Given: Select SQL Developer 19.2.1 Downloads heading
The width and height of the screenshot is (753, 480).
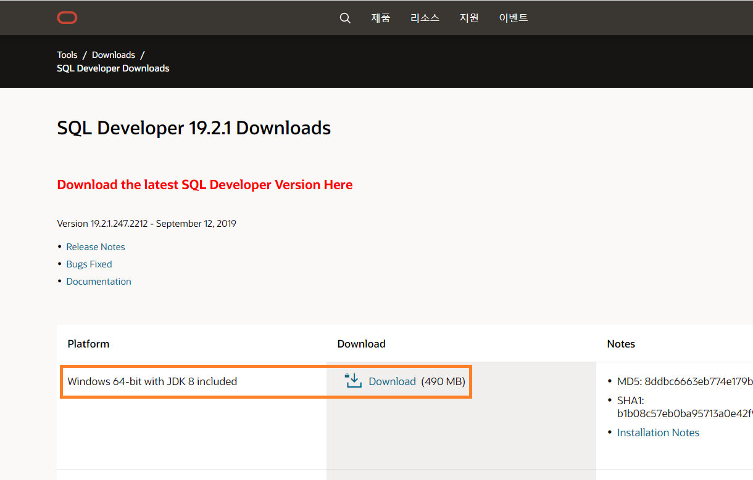Looking at the screenshot, I should click(x=194, y=128).
